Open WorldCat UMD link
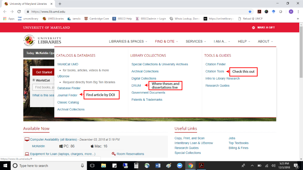Image resolution: width=303 pixels, height=170 pixels. coord(68,64)
